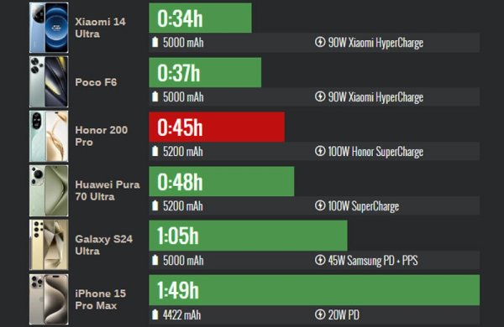Click the battery icon beside Xiaomi 14 Ultra's 5000 mAh
The height and width of the screenshot is (327, 504).
[155, 42]
